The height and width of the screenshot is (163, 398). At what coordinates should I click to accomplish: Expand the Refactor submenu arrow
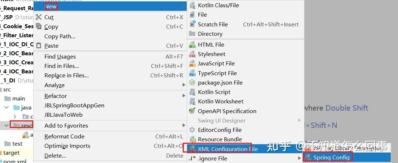click(x=184, y=96)
